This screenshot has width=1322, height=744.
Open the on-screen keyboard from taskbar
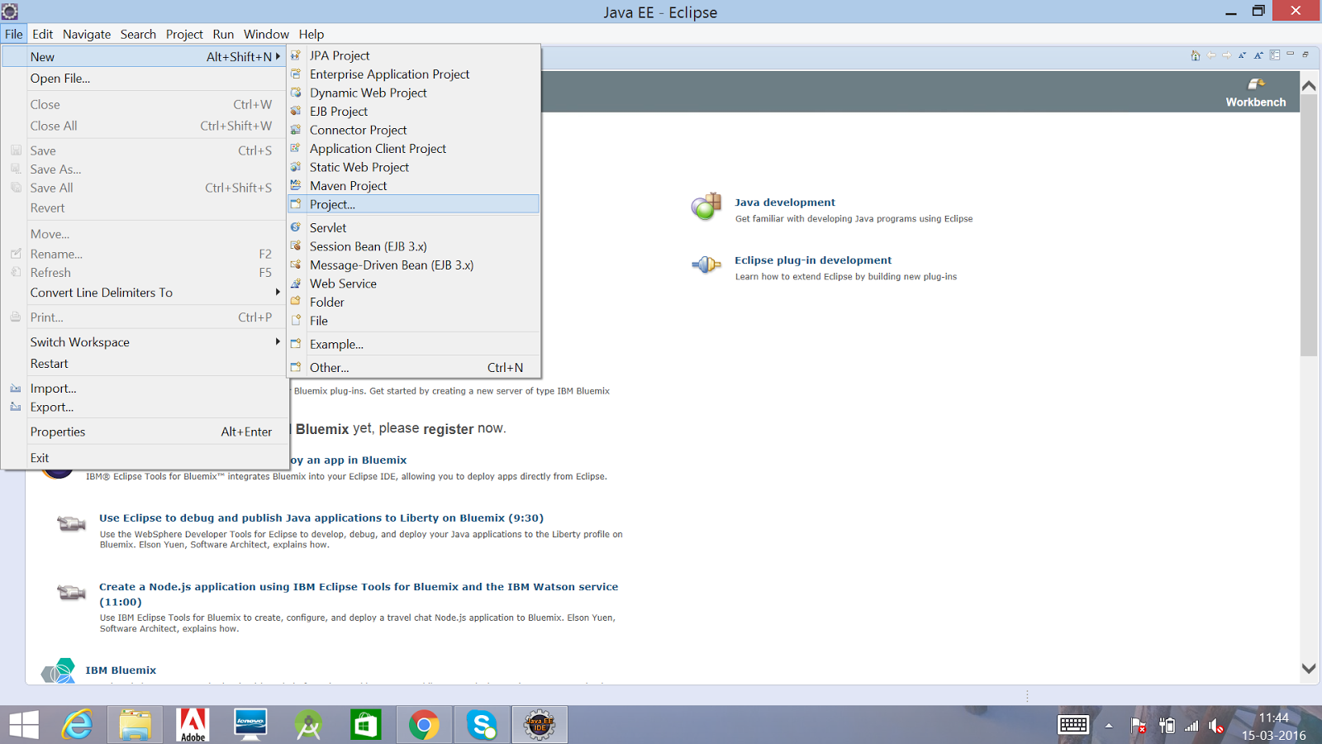[x=1073, y=725]
